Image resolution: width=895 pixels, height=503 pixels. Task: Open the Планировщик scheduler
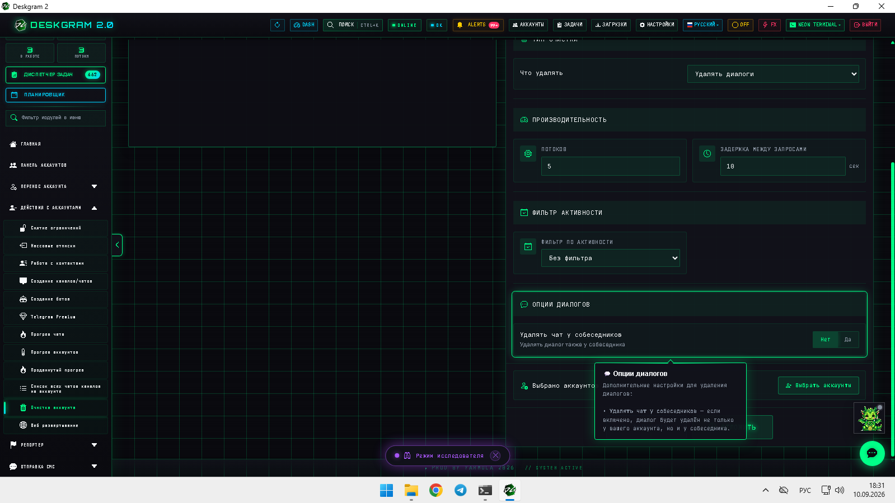(55, 95)
